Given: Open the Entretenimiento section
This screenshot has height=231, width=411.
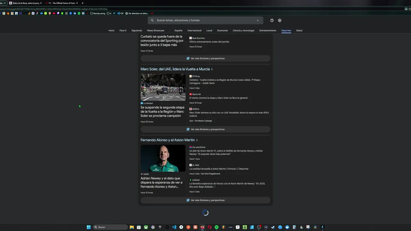Looking at the screenshot, I should [x=268, y=30].
